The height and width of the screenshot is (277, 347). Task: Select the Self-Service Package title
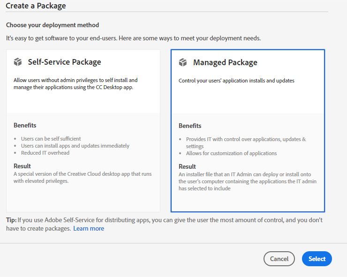[x=64, y=62]
